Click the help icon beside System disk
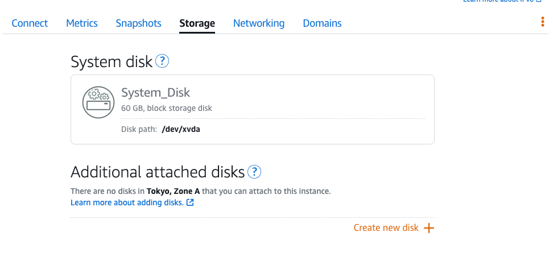 pyautogui.click(x=162, y=61)
